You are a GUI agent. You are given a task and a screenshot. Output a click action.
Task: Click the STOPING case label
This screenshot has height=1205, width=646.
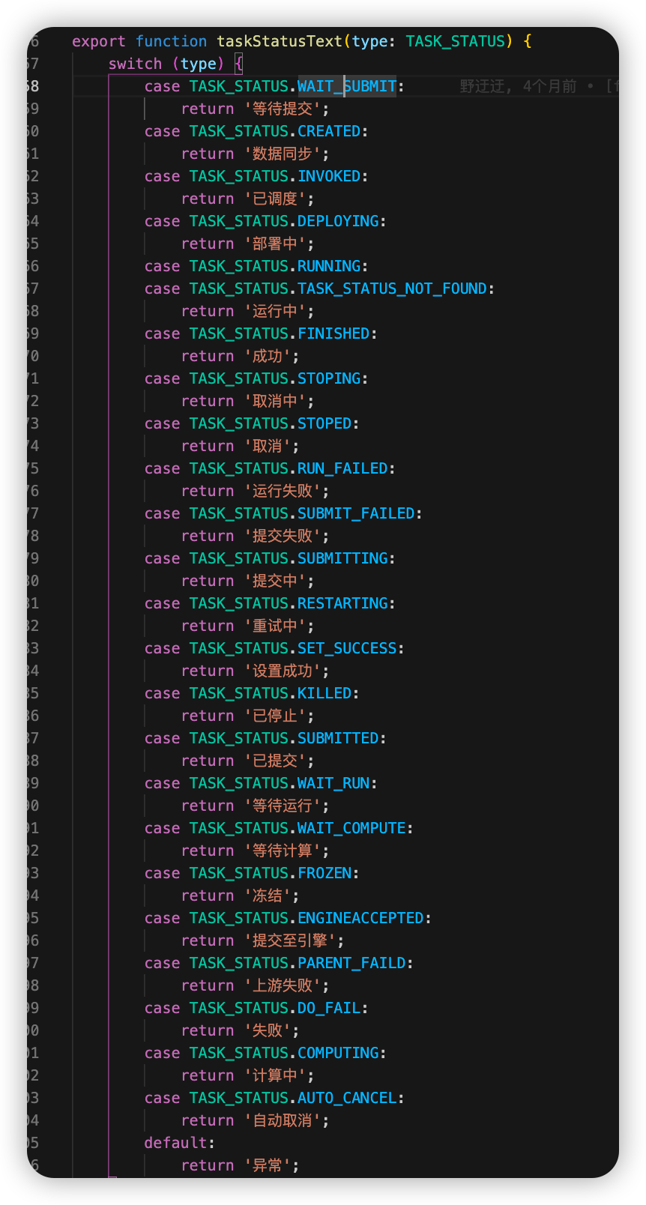click(329, 378)
